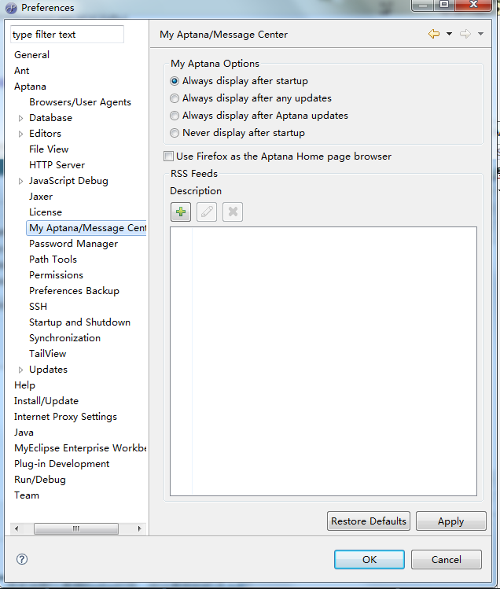Select Ant in the preferences tree
This screenshot has height=589, width=500.
(x=21, y=71)
